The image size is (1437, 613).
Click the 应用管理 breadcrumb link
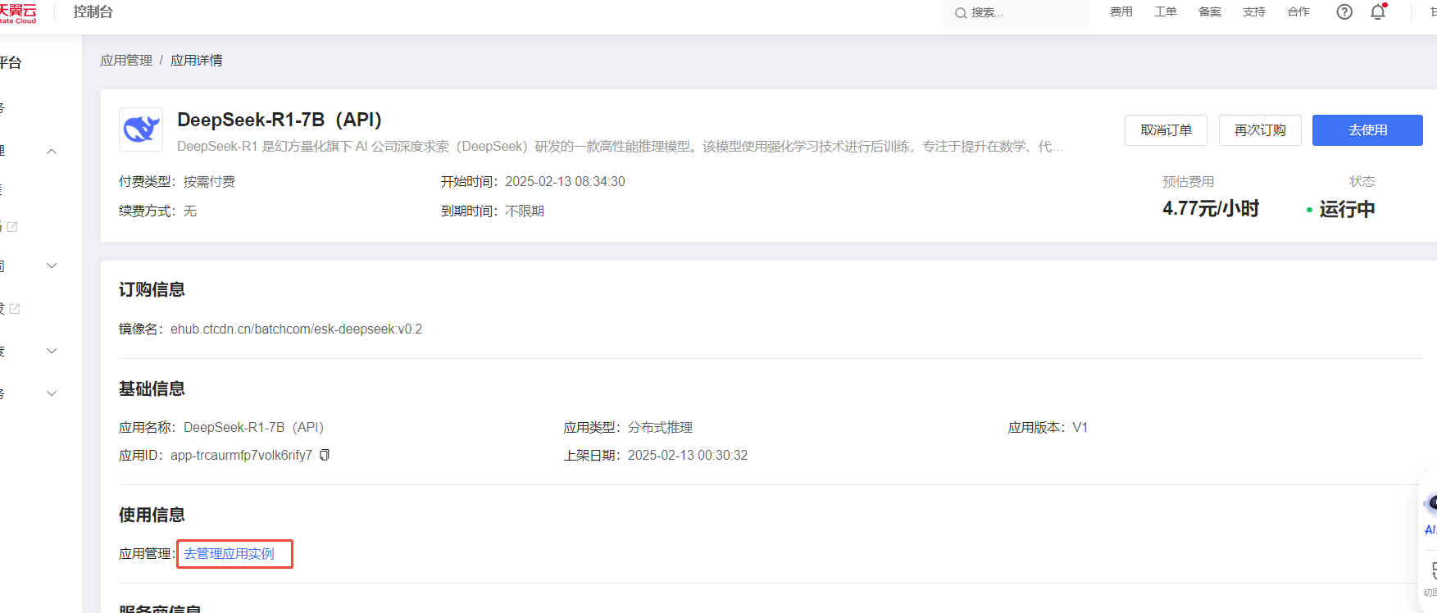pos(126,61)
